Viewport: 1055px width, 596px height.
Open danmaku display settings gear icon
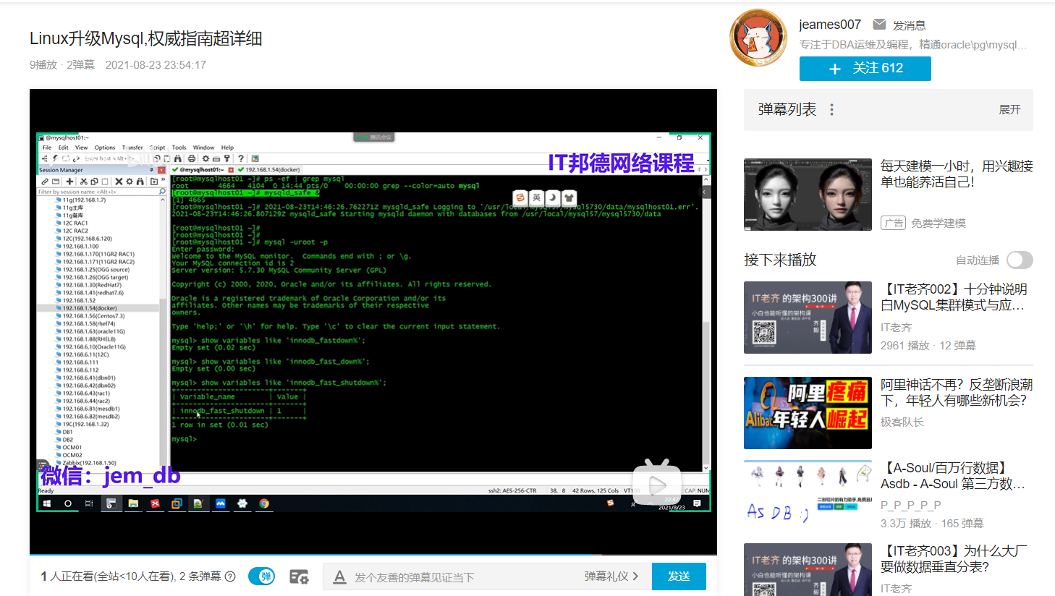click(x=299, y=576)
